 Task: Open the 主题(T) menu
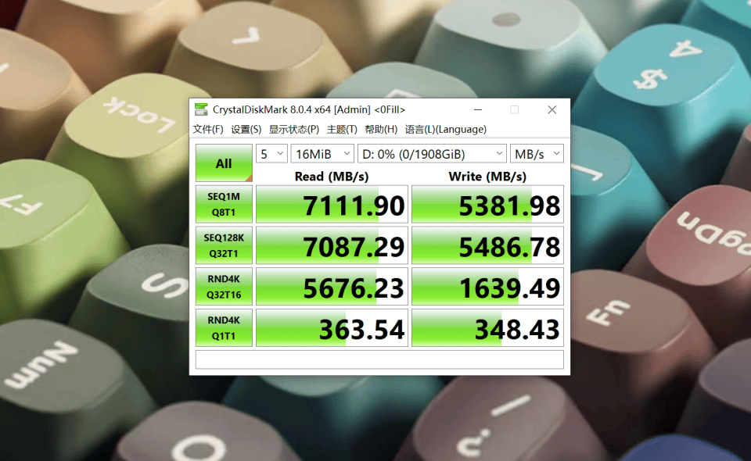(342, 130)
